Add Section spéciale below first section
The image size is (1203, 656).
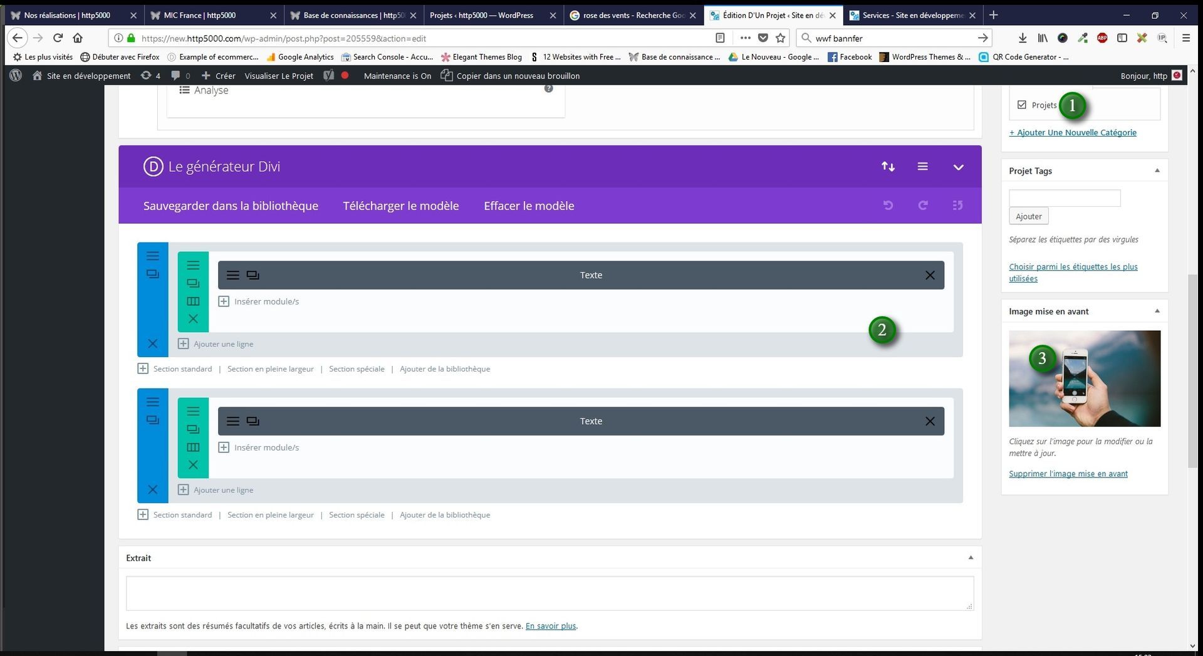(357, 369)
